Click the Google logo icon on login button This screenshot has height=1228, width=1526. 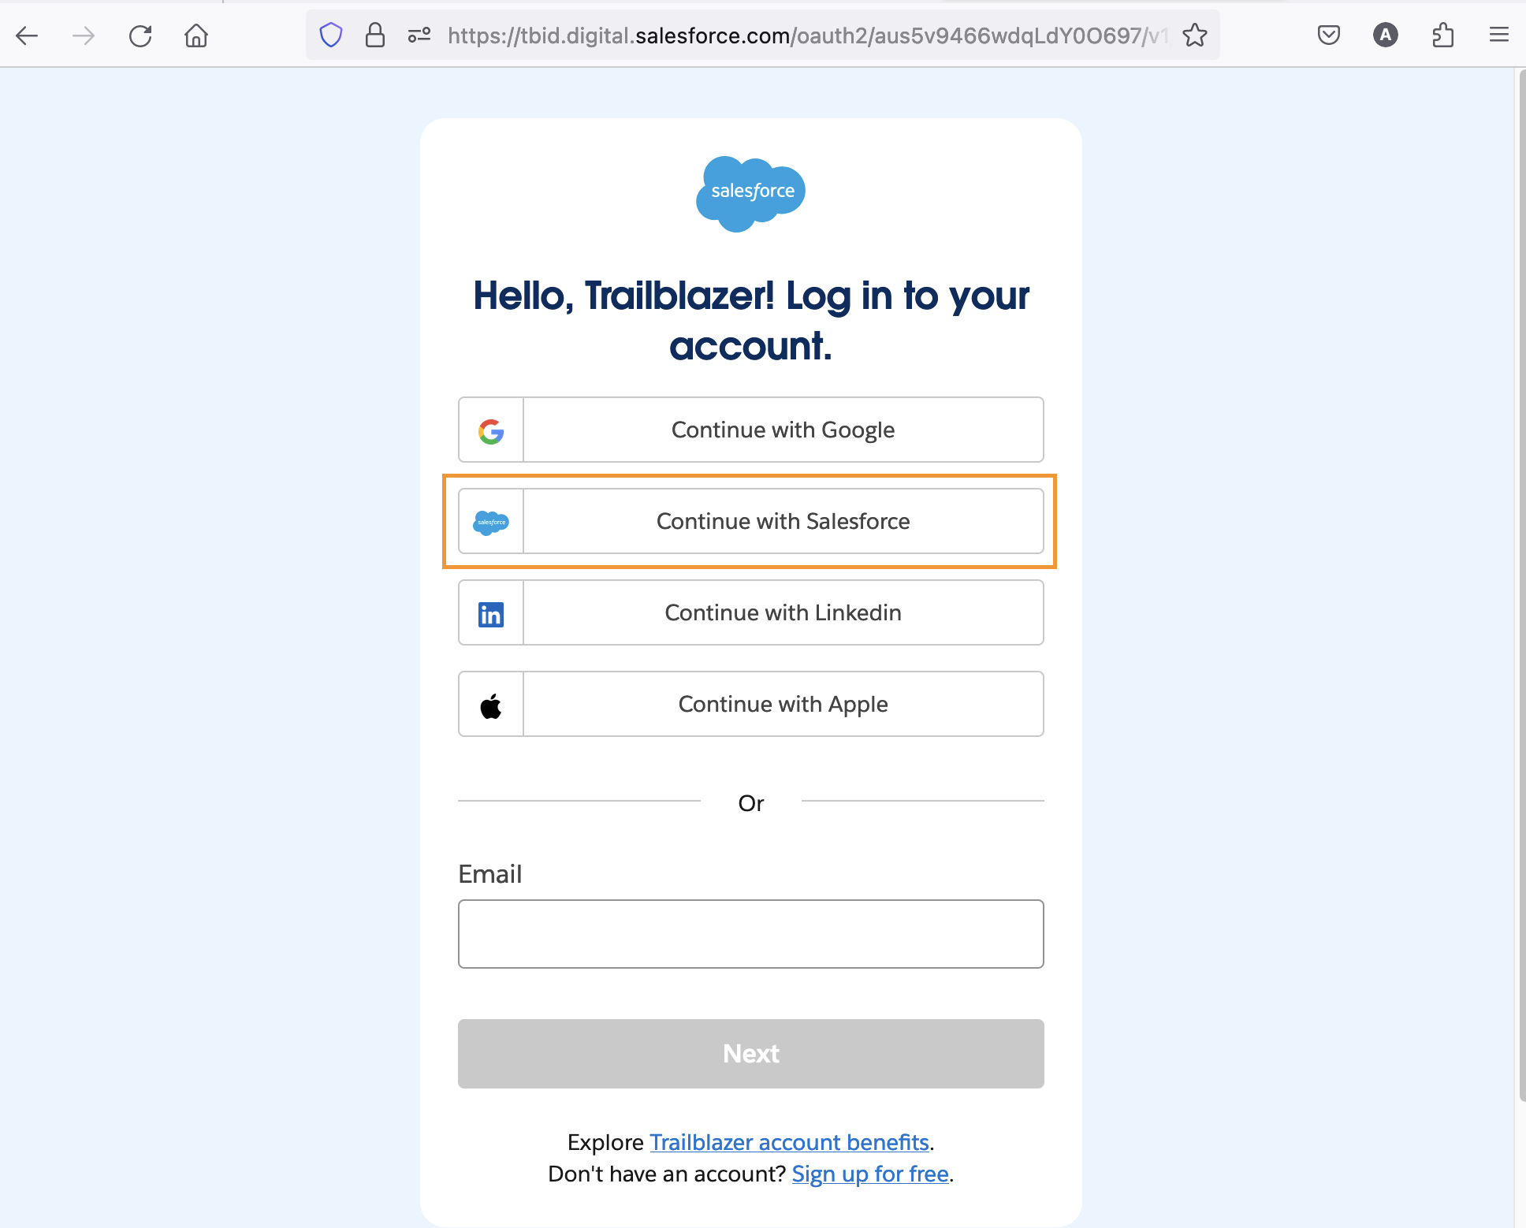pos(490,430)
